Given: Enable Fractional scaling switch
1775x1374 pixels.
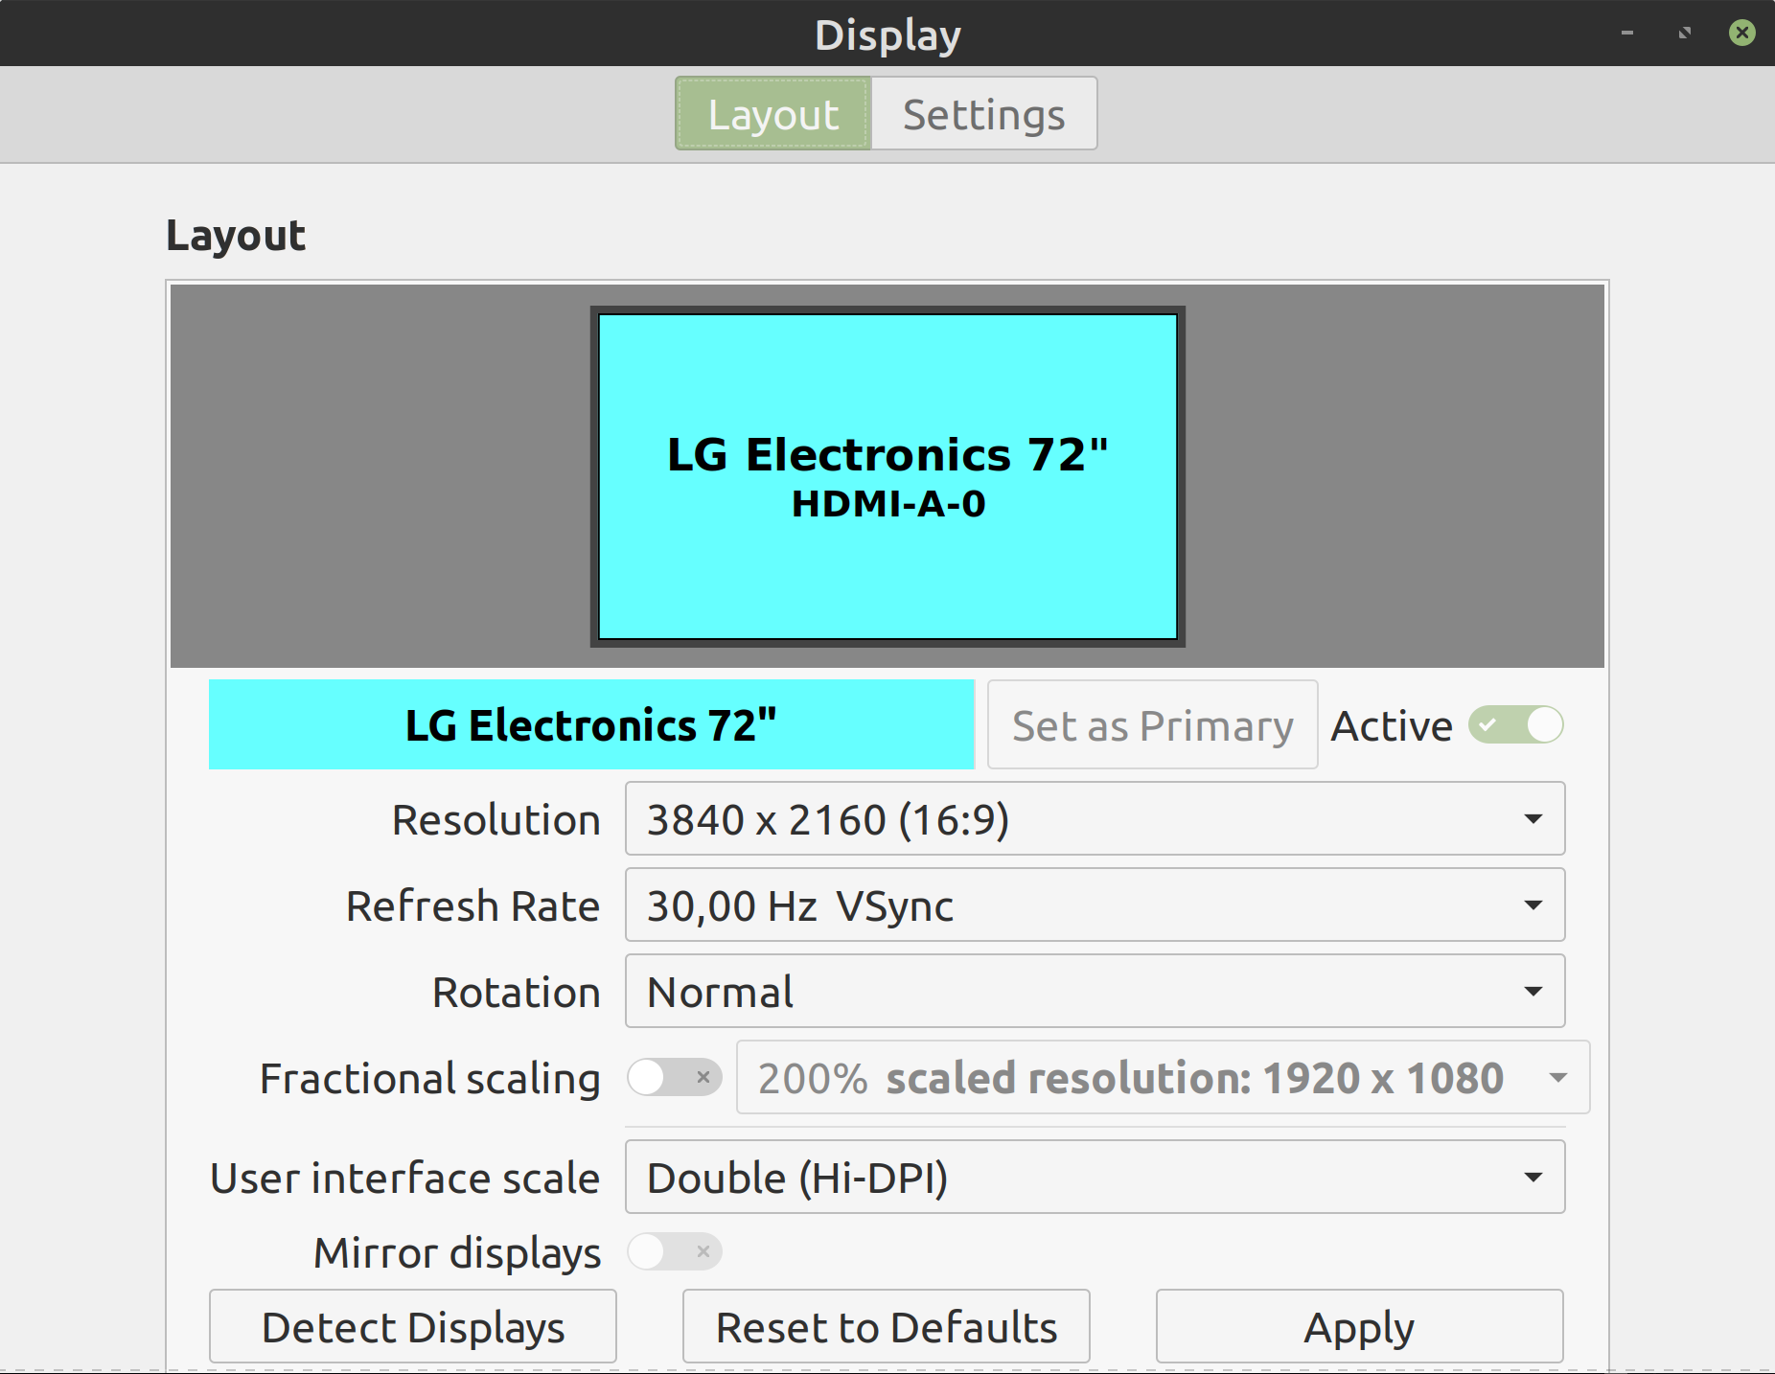Looking at the screenshot, I should point(675,1078).
